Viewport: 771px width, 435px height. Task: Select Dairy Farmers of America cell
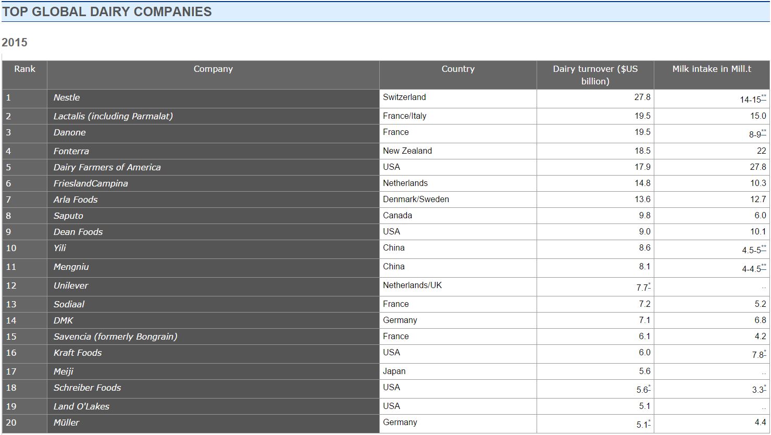tap(213, 168)
